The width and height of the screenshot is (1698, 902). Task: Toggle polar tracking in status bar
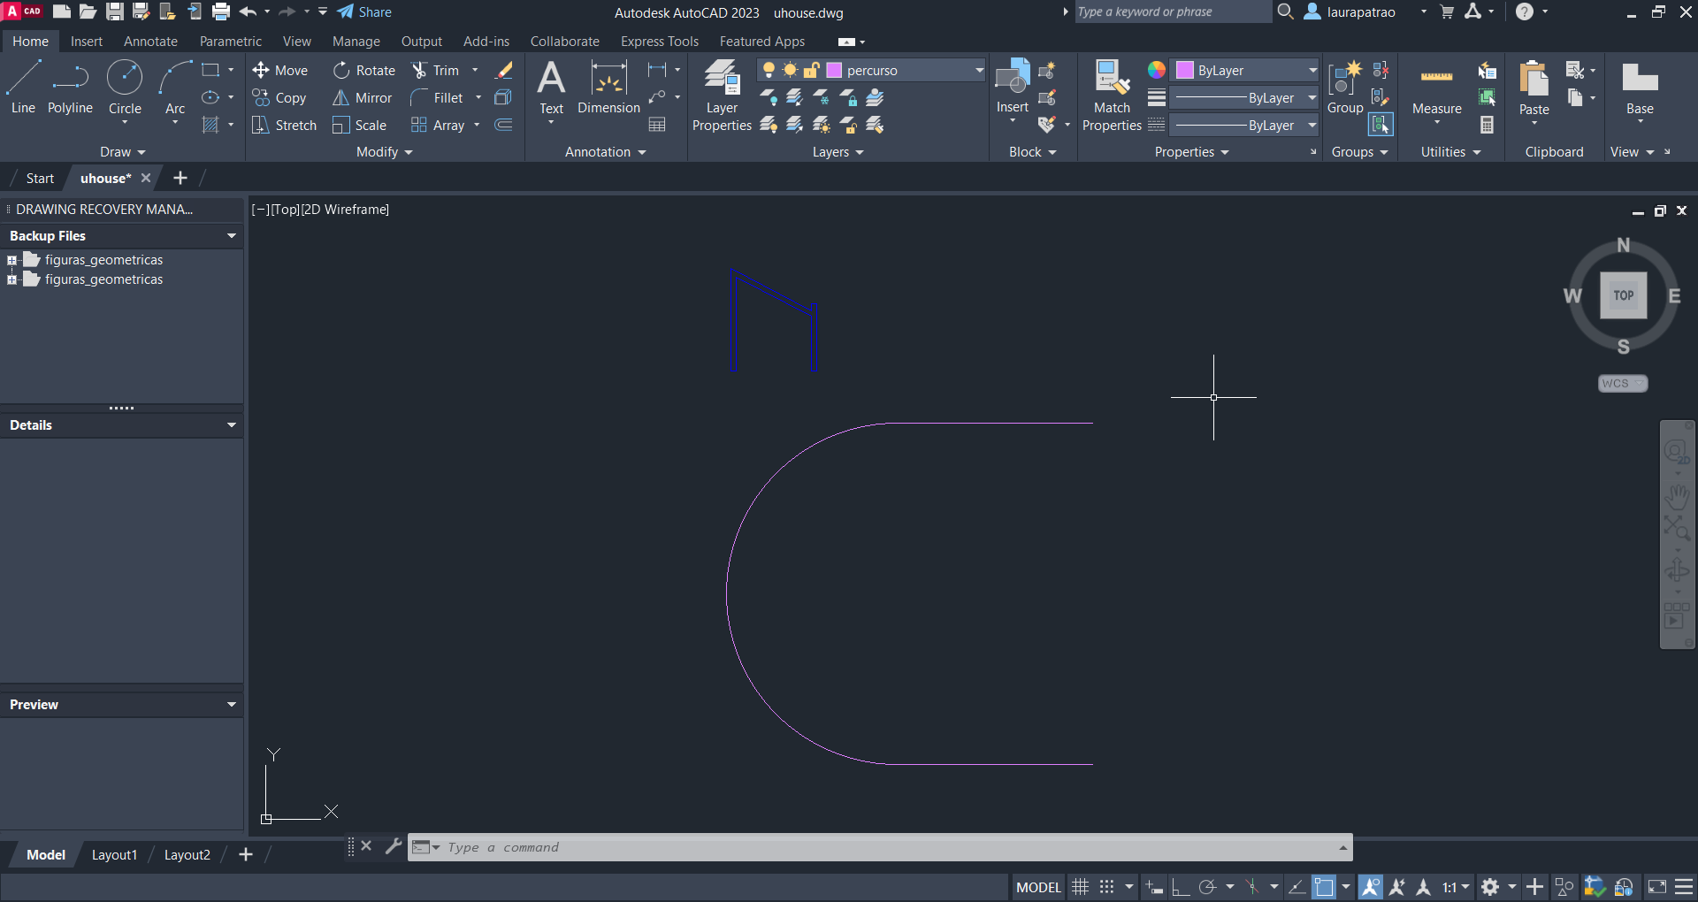(1207, 887)
